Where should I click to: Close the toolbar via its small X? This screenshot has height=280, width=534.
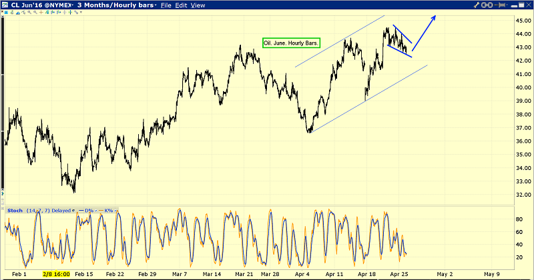[2, 12]
